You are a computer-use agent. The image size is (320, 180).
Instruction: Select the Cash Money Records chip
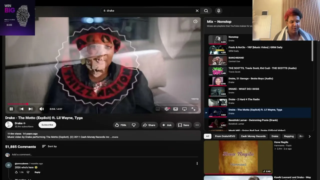click(253, 136)
